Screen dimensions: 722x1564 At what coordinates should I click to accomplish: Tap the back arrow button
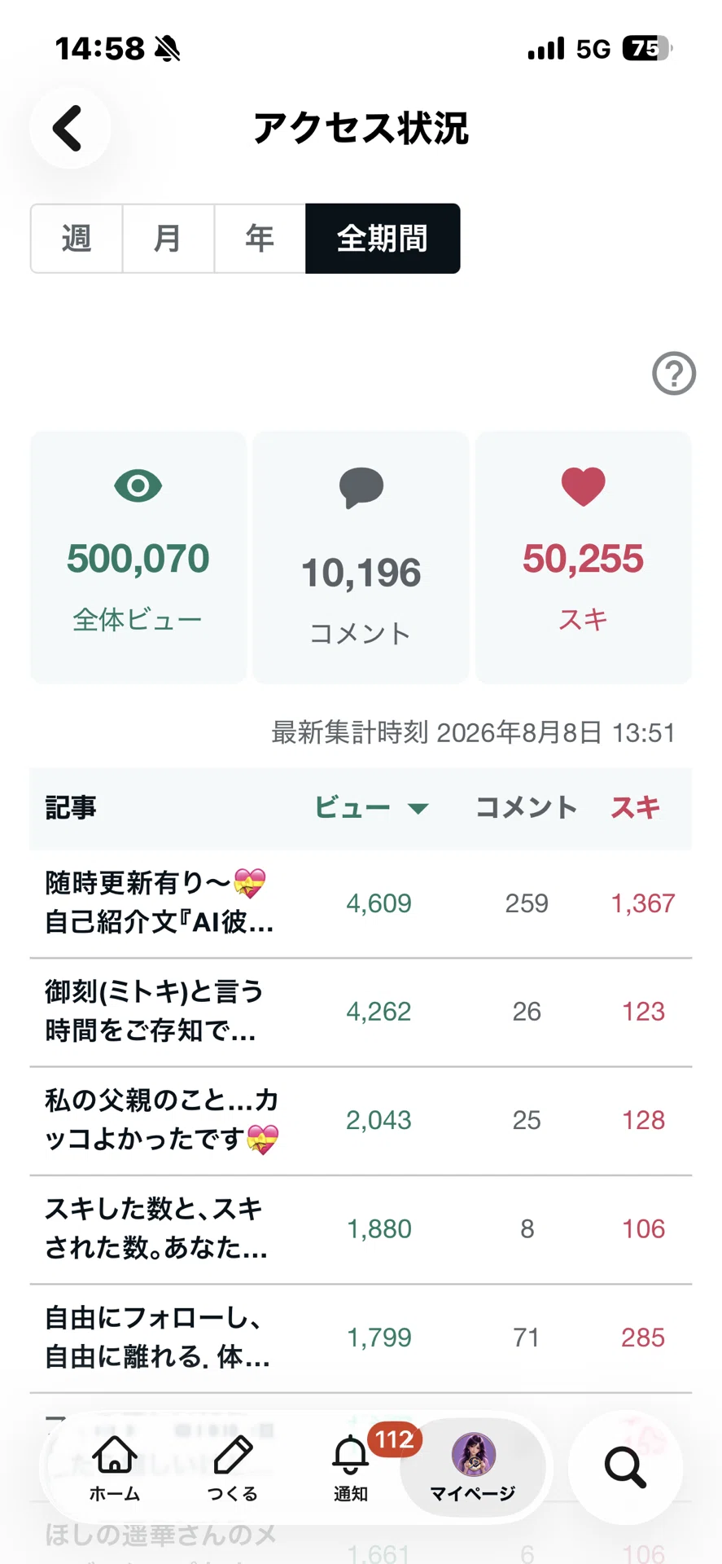pos(69,128)
